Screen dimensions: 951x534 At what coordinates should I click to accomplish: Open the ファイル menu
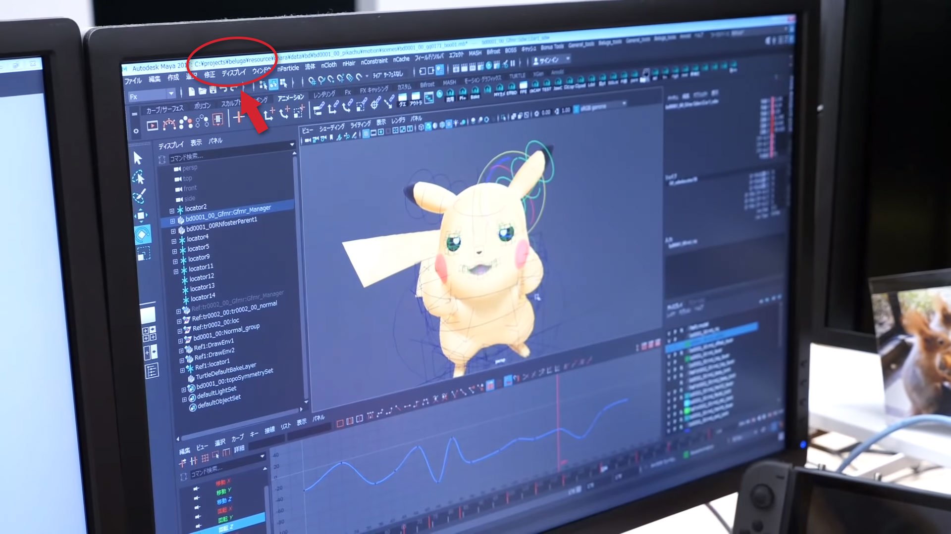click(x=133, y=81)
